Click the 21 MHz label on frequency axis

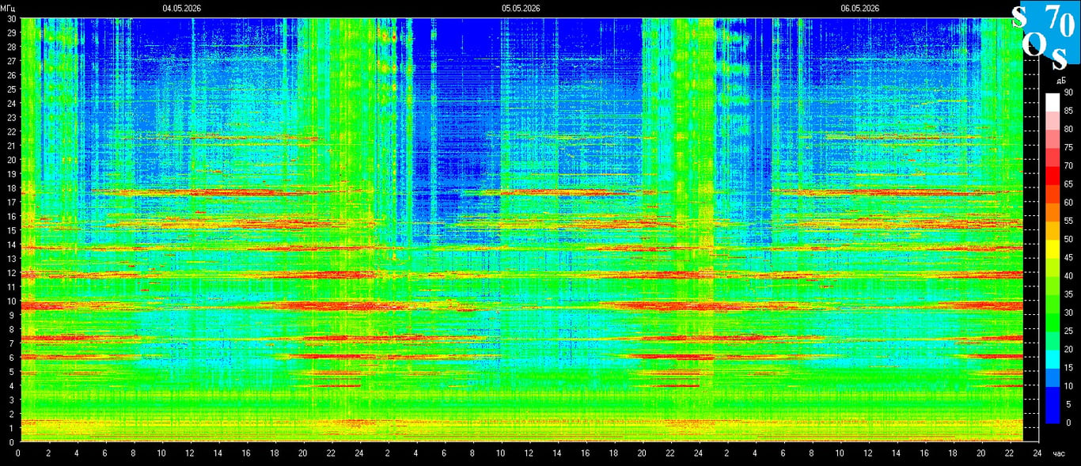click(11, 146)
